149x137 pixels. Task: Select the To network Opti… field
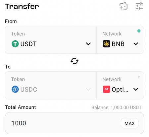[x=120, y=85]
